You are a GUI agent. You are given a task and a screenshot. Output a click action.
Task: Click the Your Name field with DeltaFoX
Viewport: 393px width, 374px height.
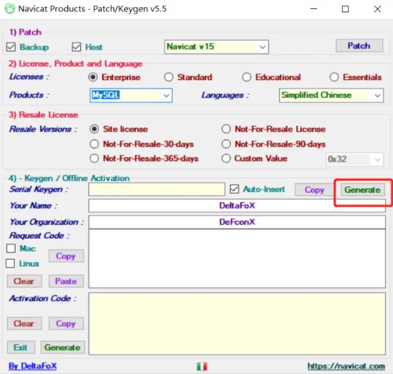click(237, 205)
